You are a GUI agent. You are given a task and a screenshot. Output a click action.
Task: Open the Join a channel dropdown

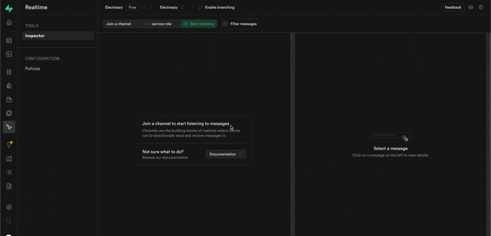[121, 24]
